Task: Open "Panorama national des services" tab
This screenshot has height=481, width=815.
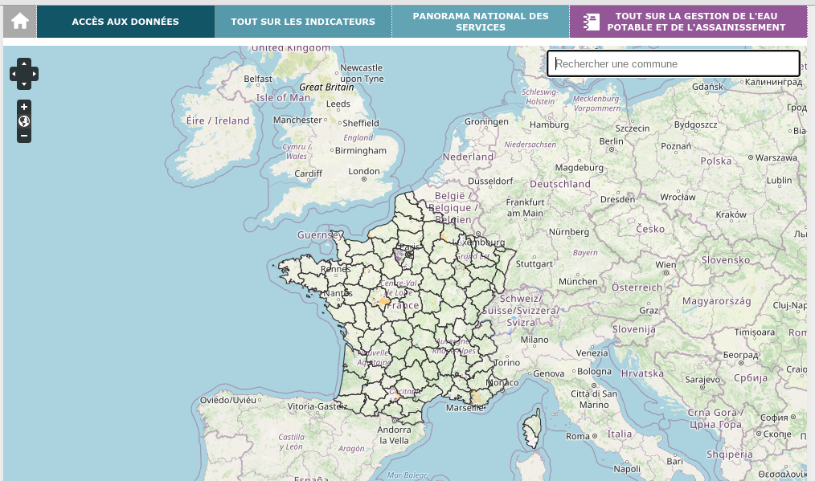Action: [x=481, y=22]
